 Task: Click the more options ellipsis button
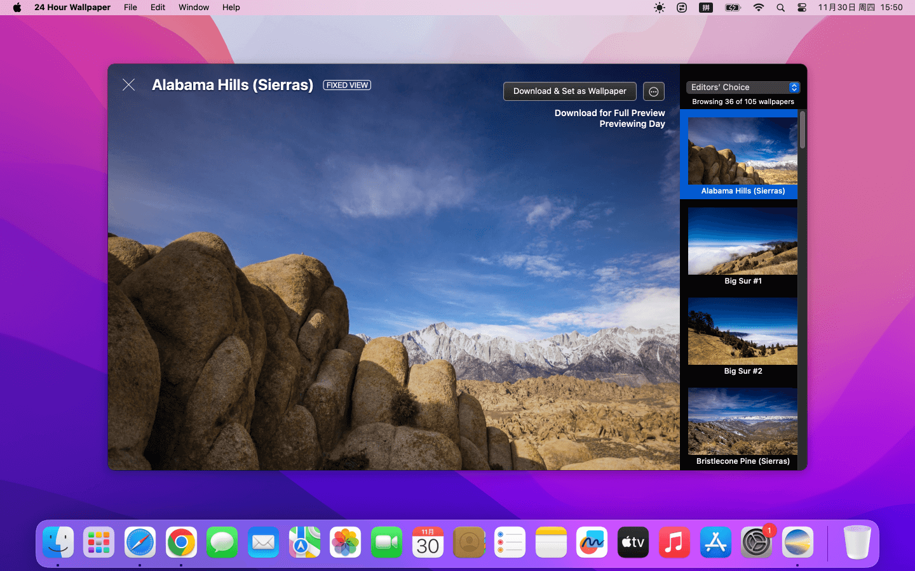click(654, 91)
